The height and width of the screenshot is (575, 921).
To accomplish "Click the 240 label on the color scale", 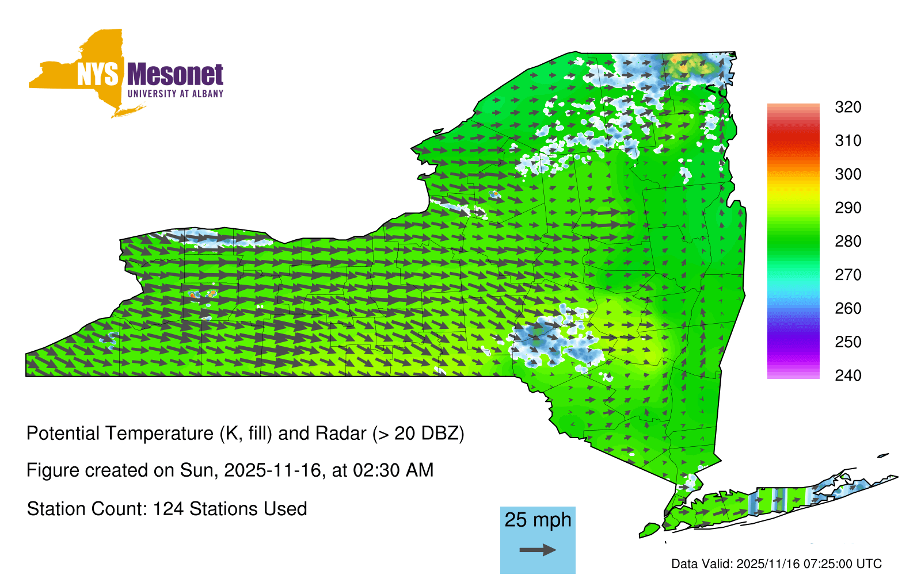I will pyautogui.click(x=848, y=375).
